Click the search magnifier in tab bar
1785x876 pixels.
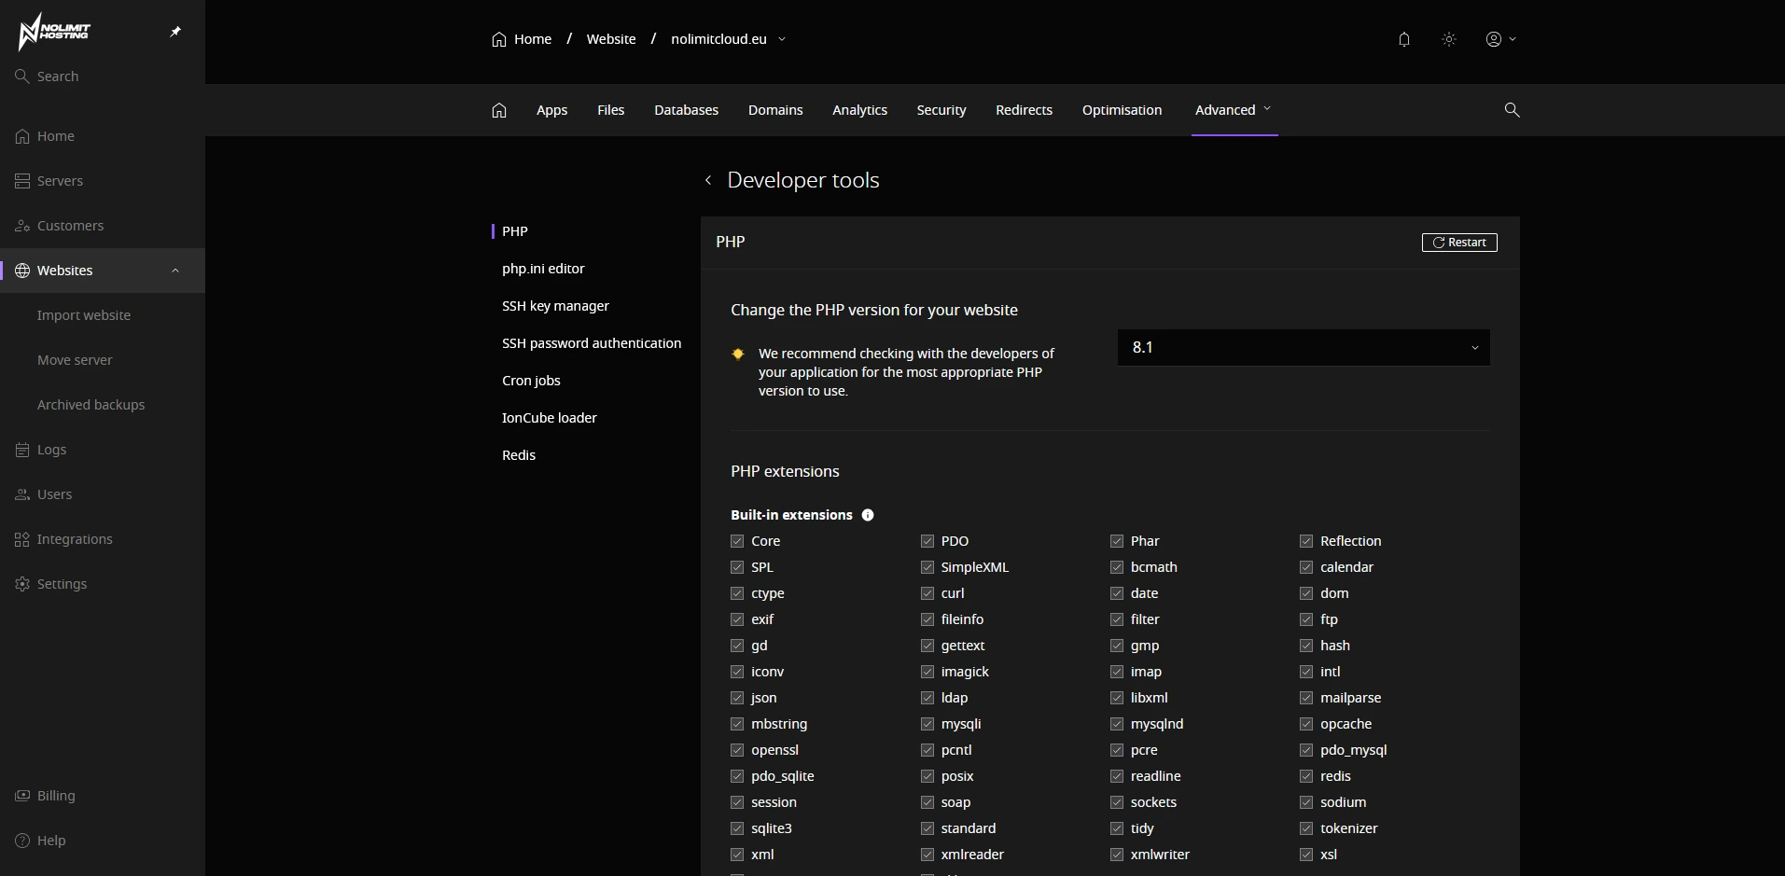pyautogui.click(x=1512, y=110)
